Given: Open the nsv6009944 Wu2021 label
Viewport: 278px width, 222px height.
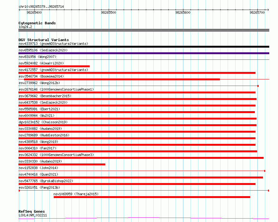Looking at the screenshot, I should pos(37,116).
